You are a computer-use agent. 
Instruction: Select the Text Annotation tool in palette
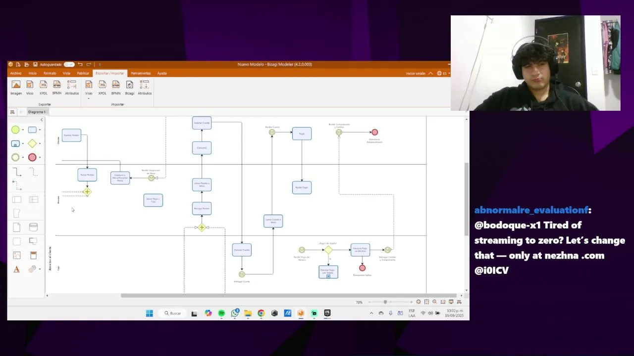click(33, 241)
